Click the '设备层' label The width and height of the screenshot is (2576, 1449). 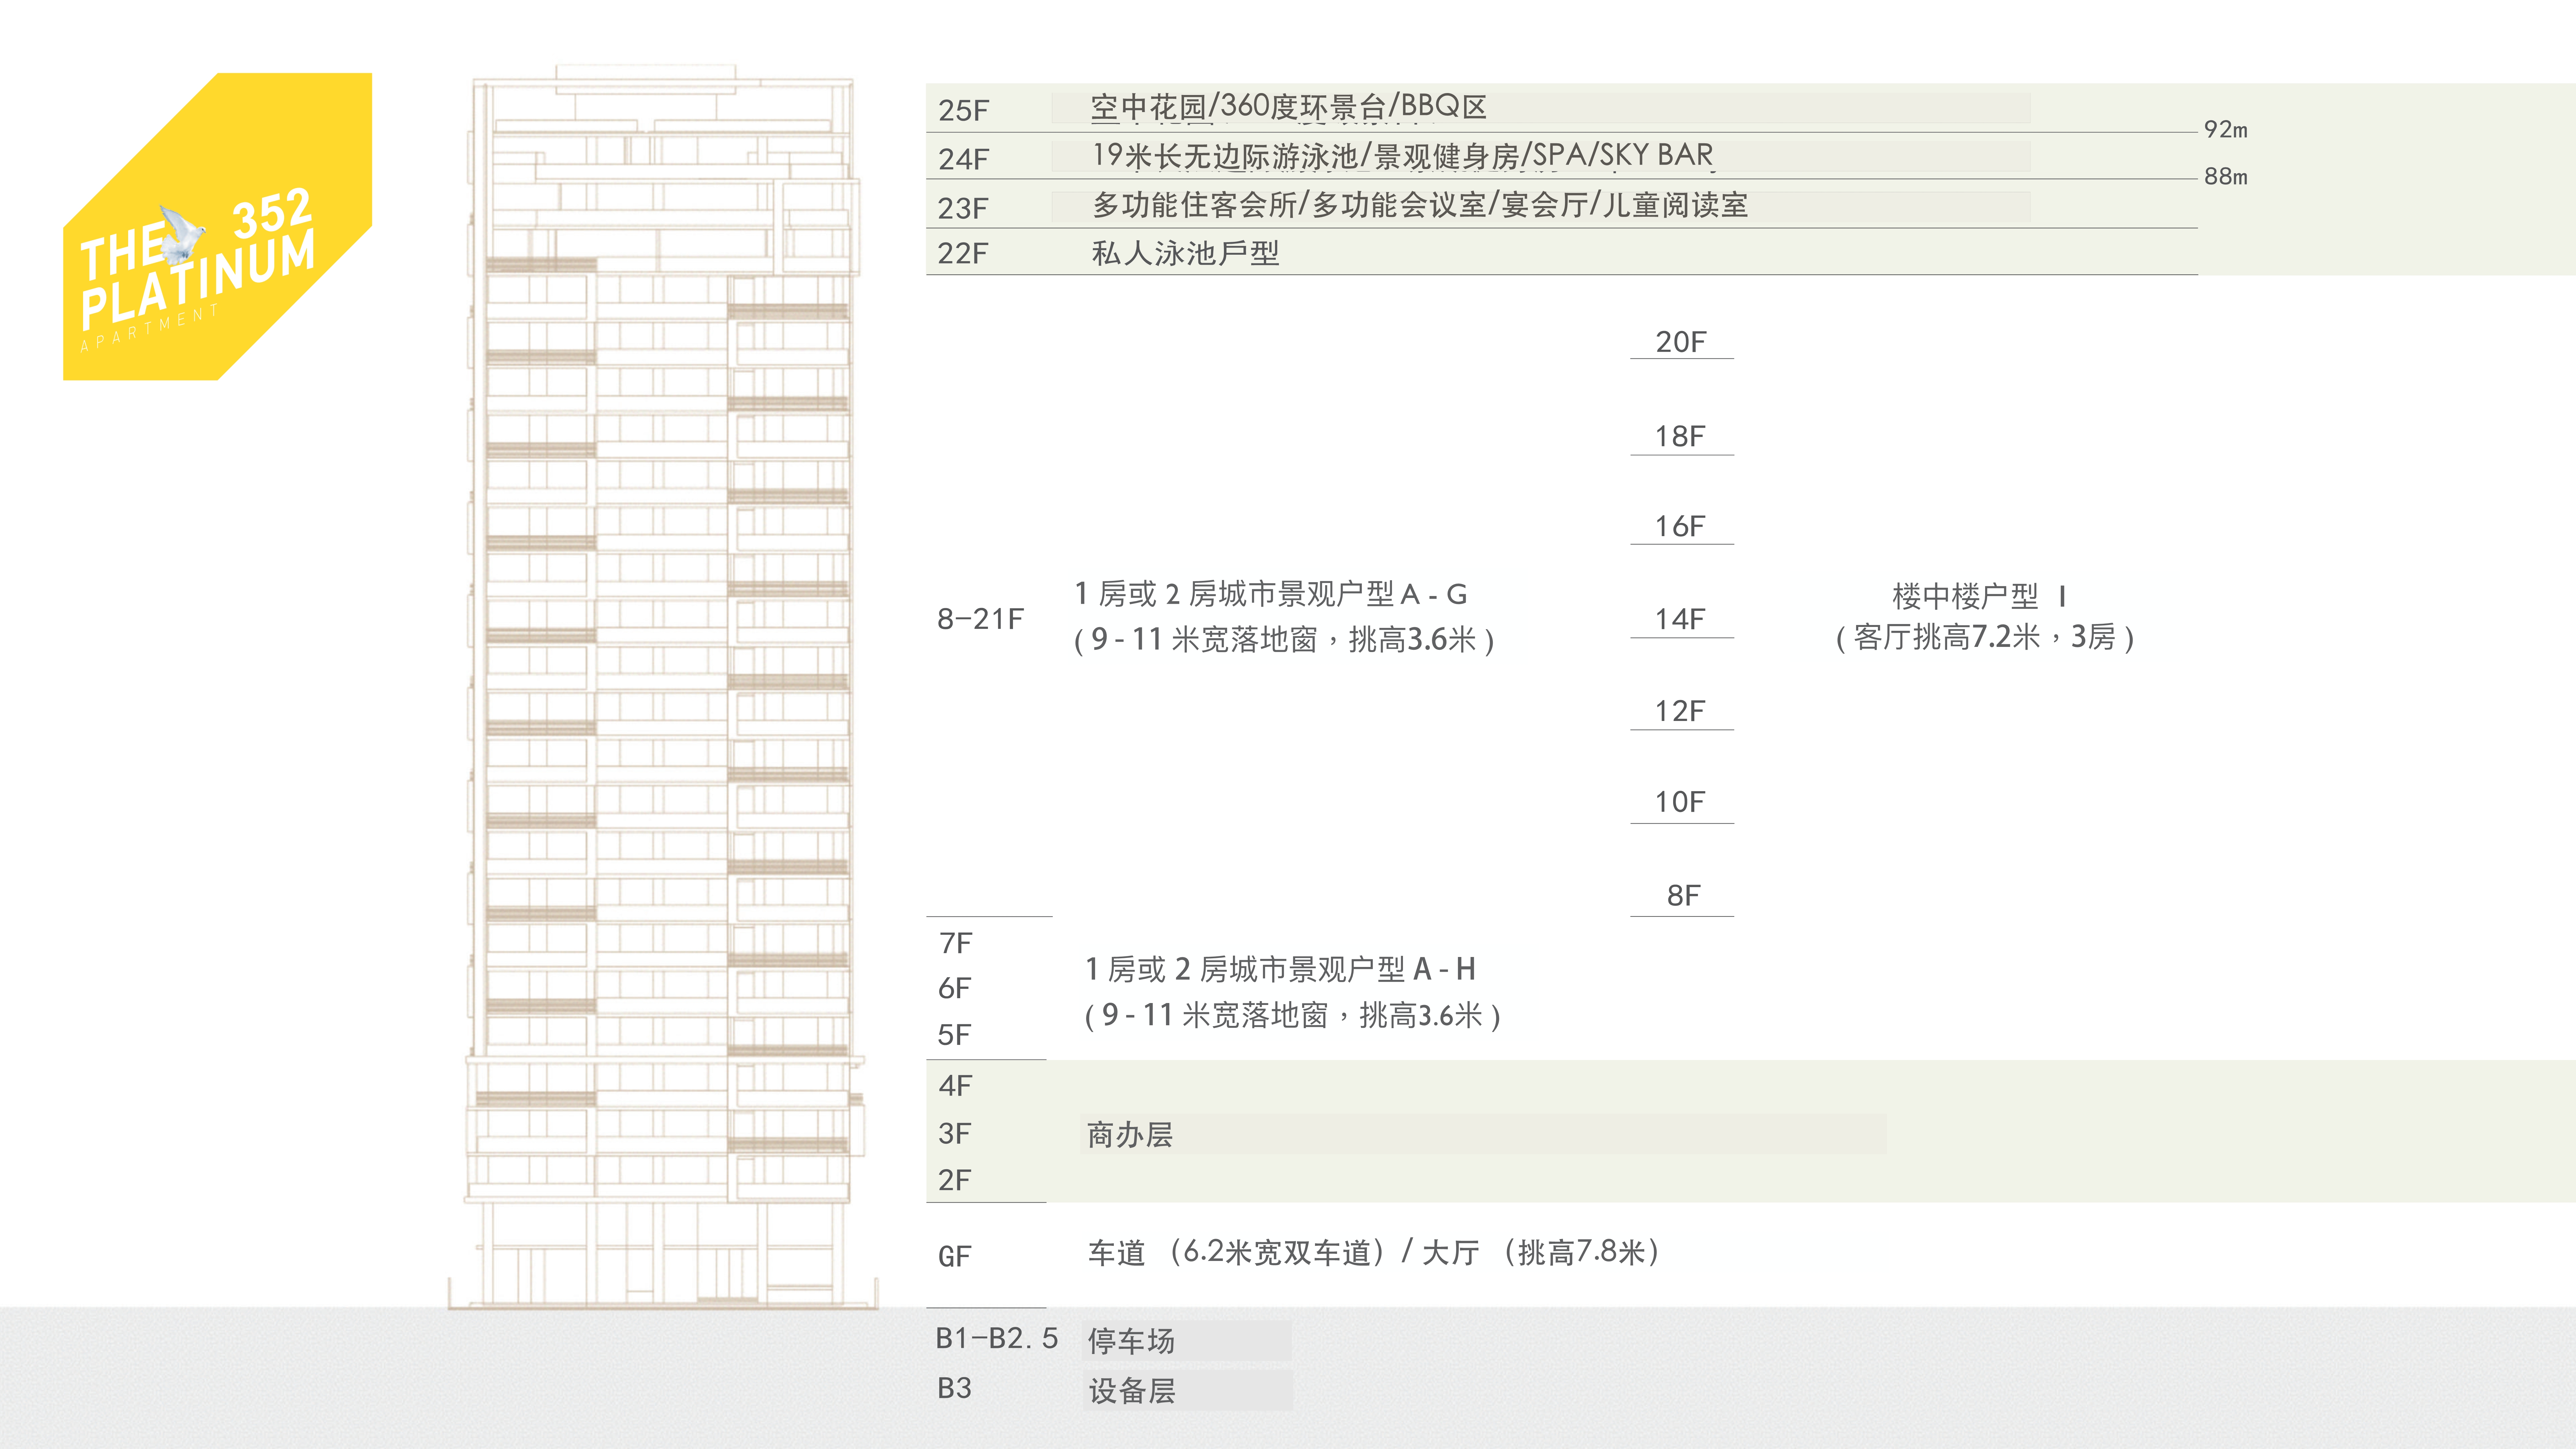click(x=1132, y=1391)
